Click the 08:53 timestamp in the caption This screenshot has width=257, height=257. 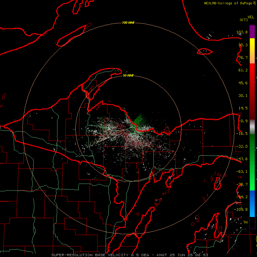202,255
